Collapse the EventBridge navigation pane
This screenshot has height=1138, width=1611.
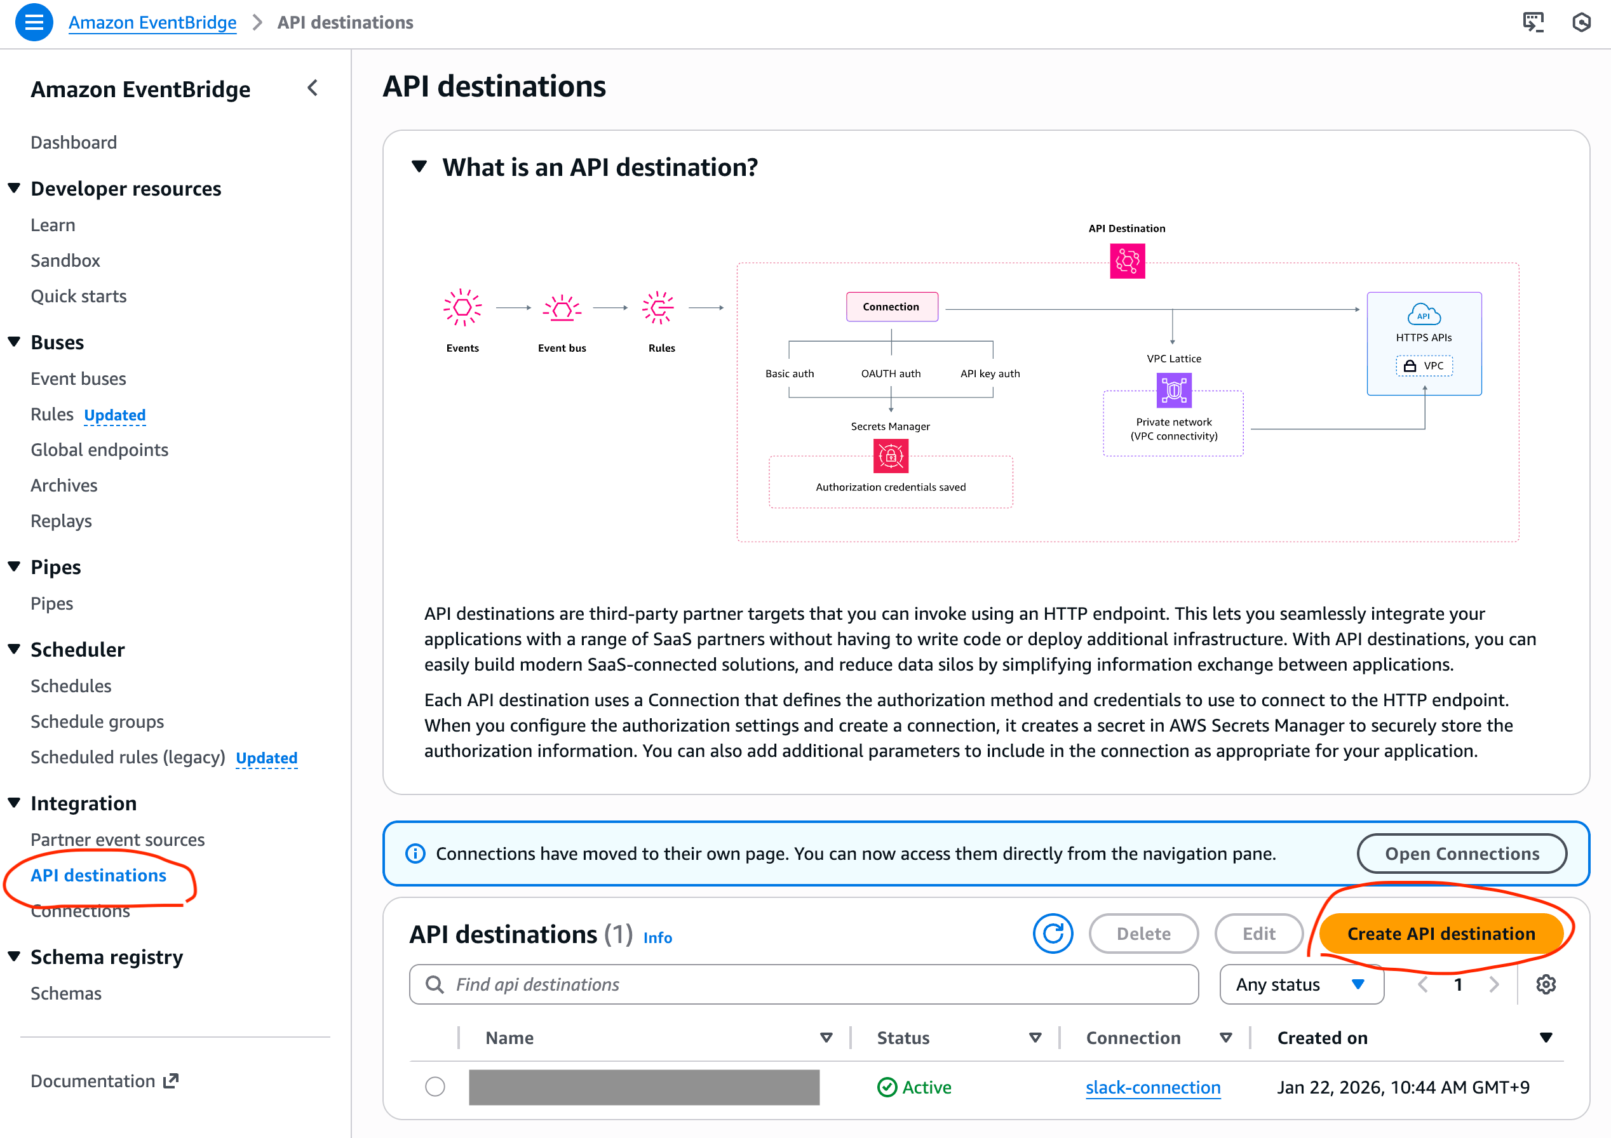tap(313, 88)
